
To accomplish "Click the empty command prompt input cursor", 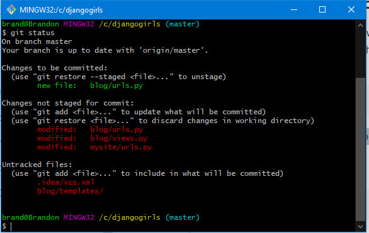I will tap(11, 226).
